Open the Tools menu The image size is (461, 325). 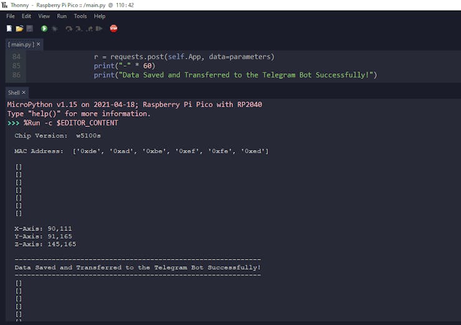80,16
